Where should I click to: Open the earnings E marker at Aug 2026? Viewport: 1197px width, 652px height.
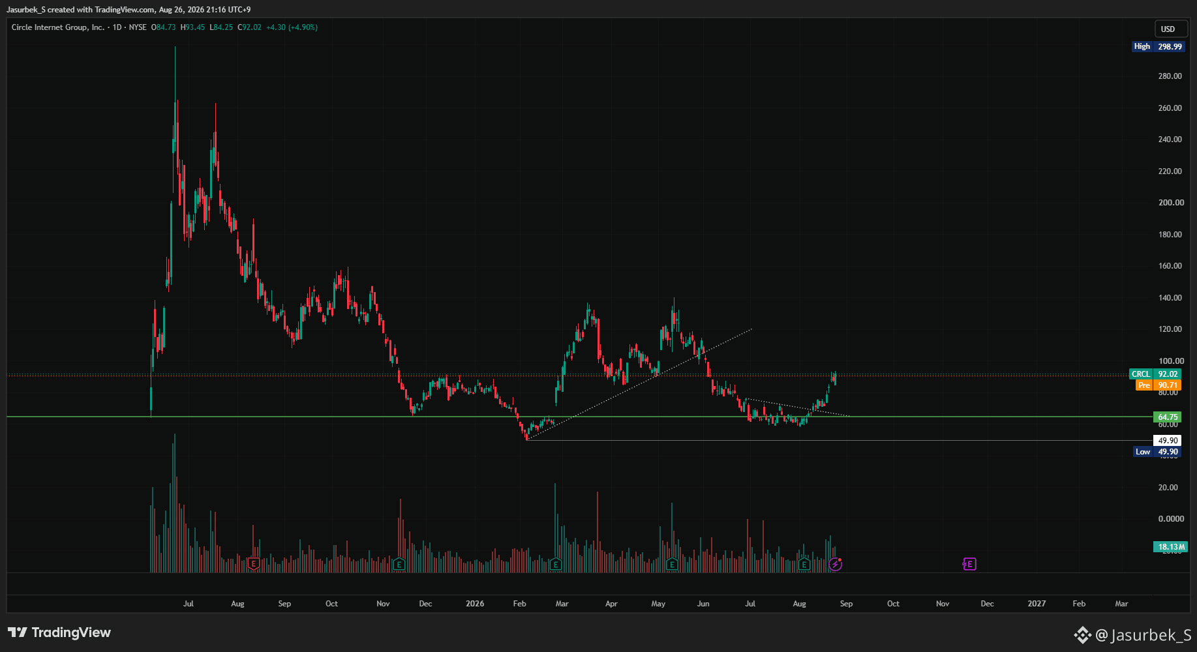pyautogui.click(x=804, y=564)
